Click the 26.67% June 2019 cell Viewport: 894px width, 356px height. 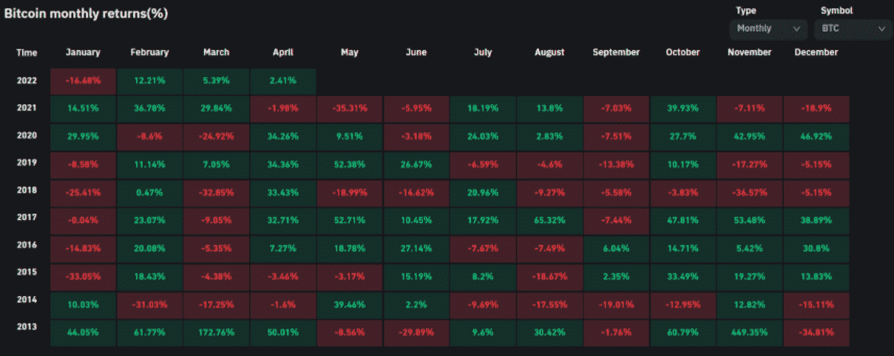(x=416, y=164)
